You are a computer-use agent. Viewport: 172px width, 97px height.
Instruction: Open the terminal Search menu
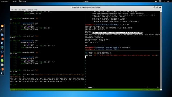click(24, 10)
